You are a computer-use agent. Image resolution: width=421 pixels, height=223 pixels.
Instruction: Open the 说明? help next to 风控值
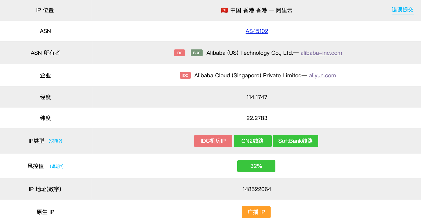57,166
